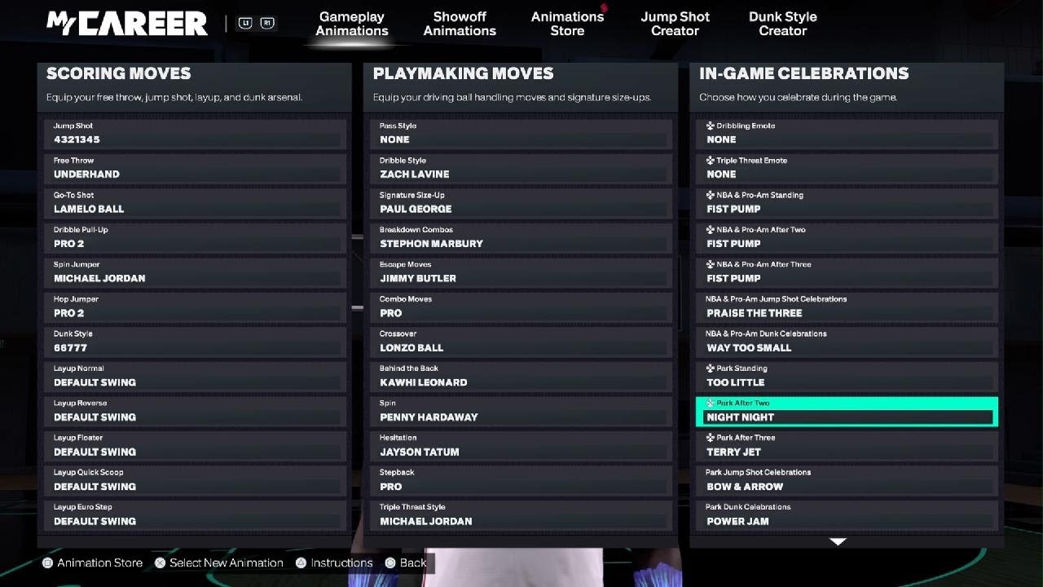The image size is (1043, 587).
Task: Select the Dribbling Emote None slot
Action: 847,134
